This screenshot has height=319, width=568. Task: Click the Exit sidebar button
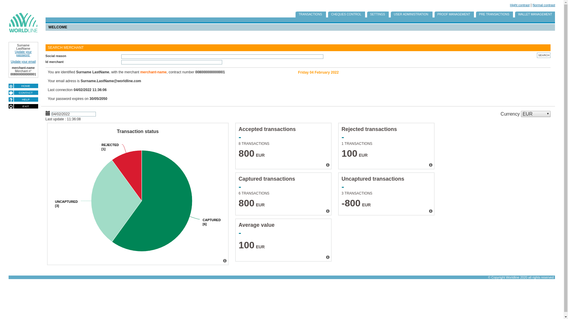click(x=26, y=106)
